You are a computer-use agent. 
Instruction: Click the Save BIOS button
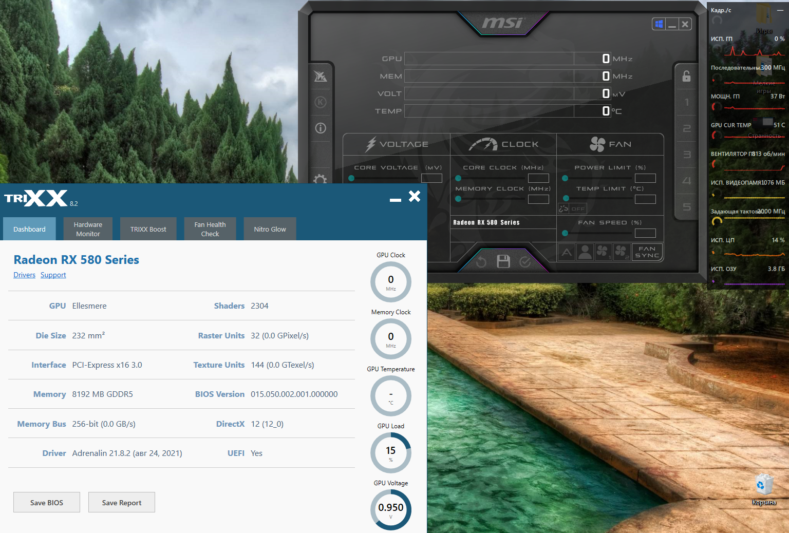click(x=47, y=502)
